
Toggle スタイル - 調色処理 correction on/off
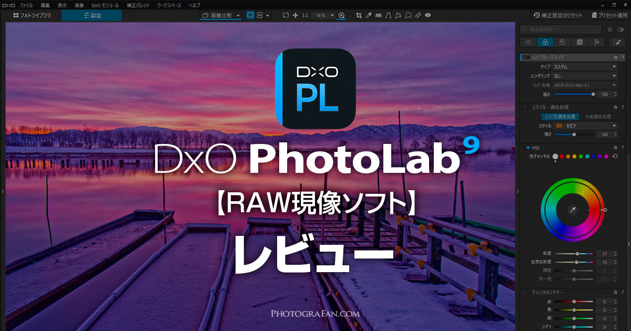(527, 107)
